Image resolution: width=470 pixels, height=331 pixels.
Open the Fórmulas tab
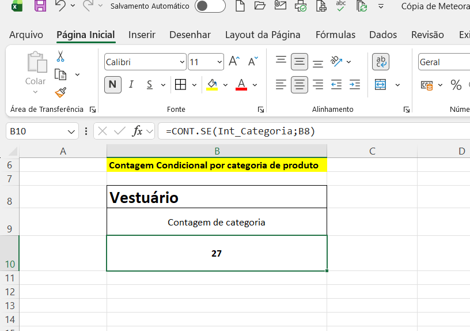tap(335, 35)
